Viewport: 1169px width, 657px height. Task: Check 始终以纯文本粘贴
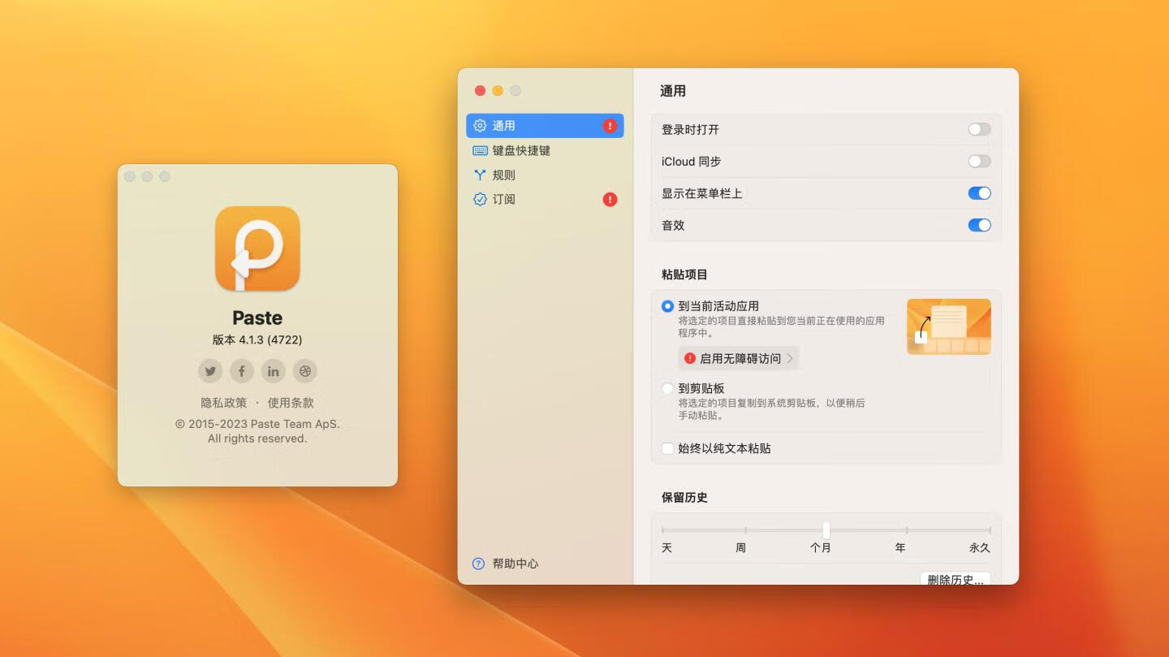(x=668, y=447)
